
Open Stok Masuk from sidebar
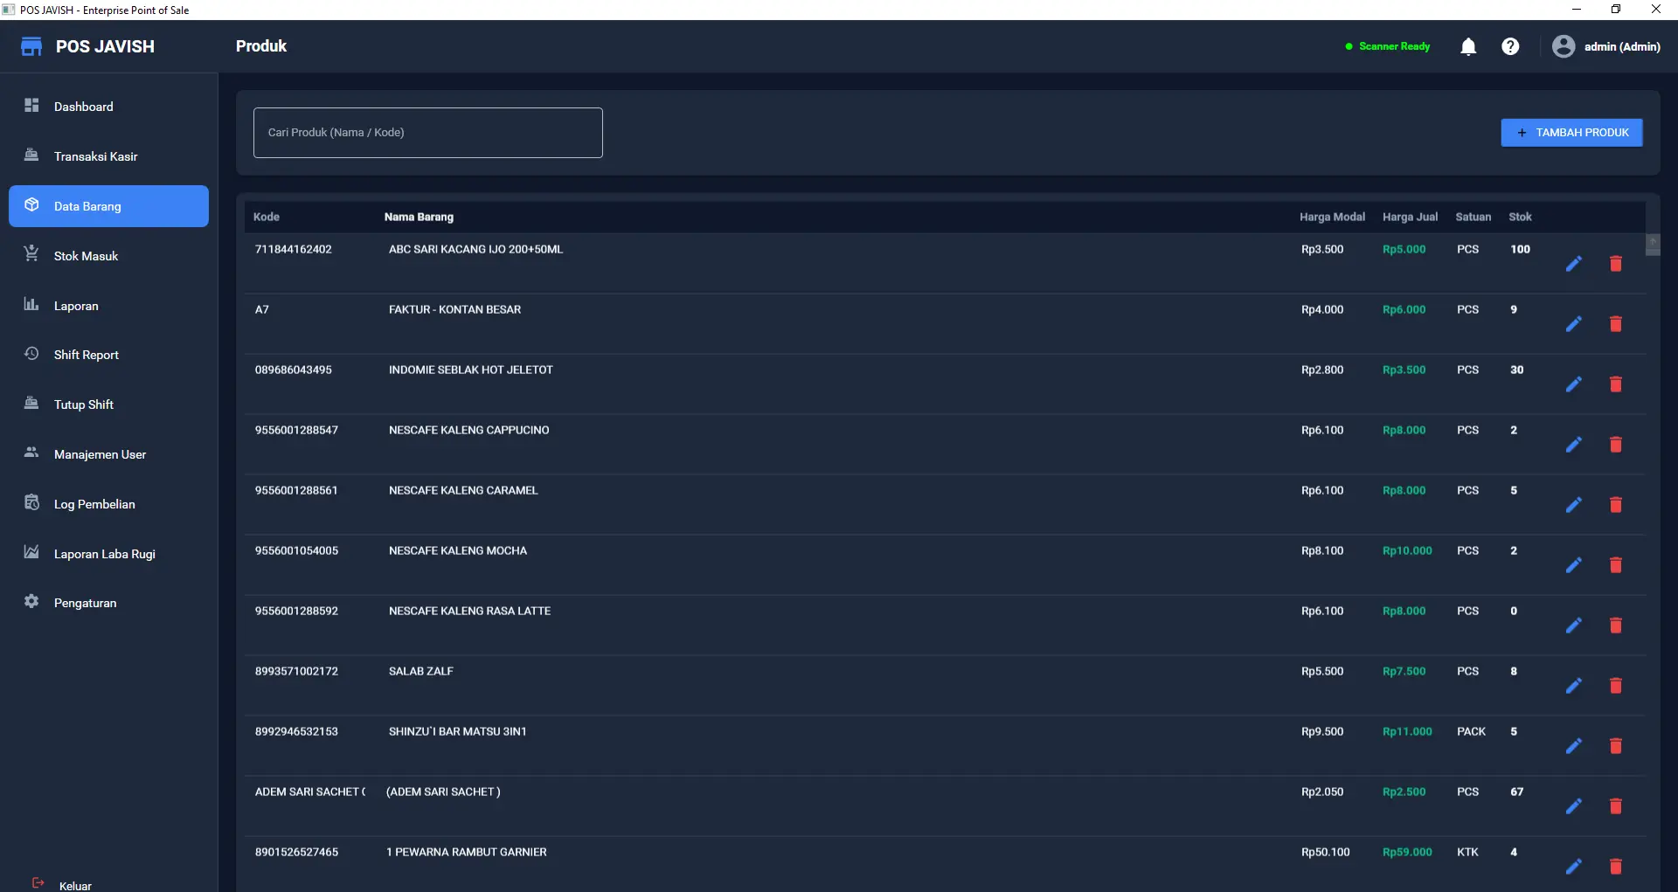86,256
